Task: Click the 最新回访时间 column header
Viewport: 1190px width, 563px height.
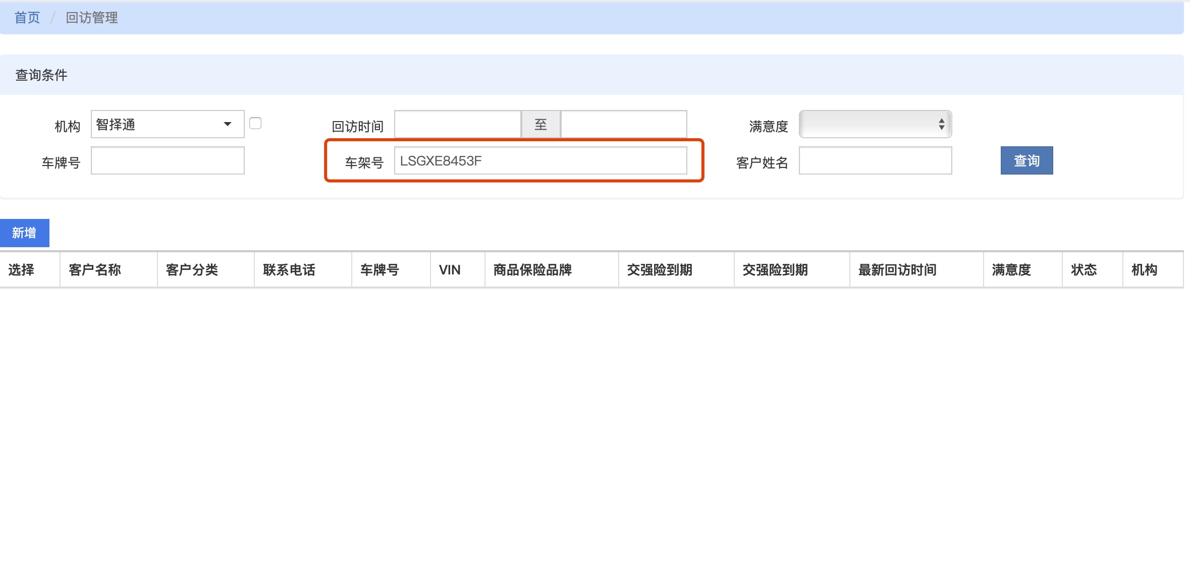Action: 897,270
